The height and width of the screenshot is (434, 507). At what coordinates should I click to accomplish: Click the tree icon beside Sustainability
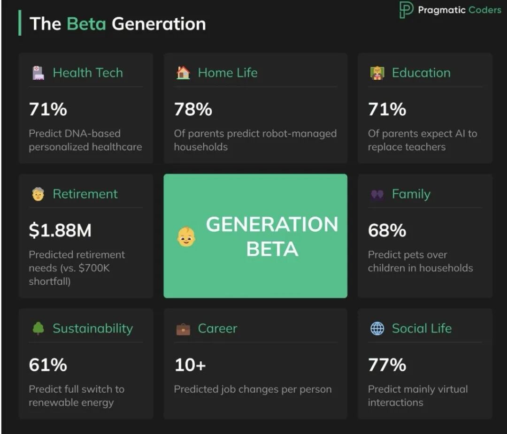(38, 328)
